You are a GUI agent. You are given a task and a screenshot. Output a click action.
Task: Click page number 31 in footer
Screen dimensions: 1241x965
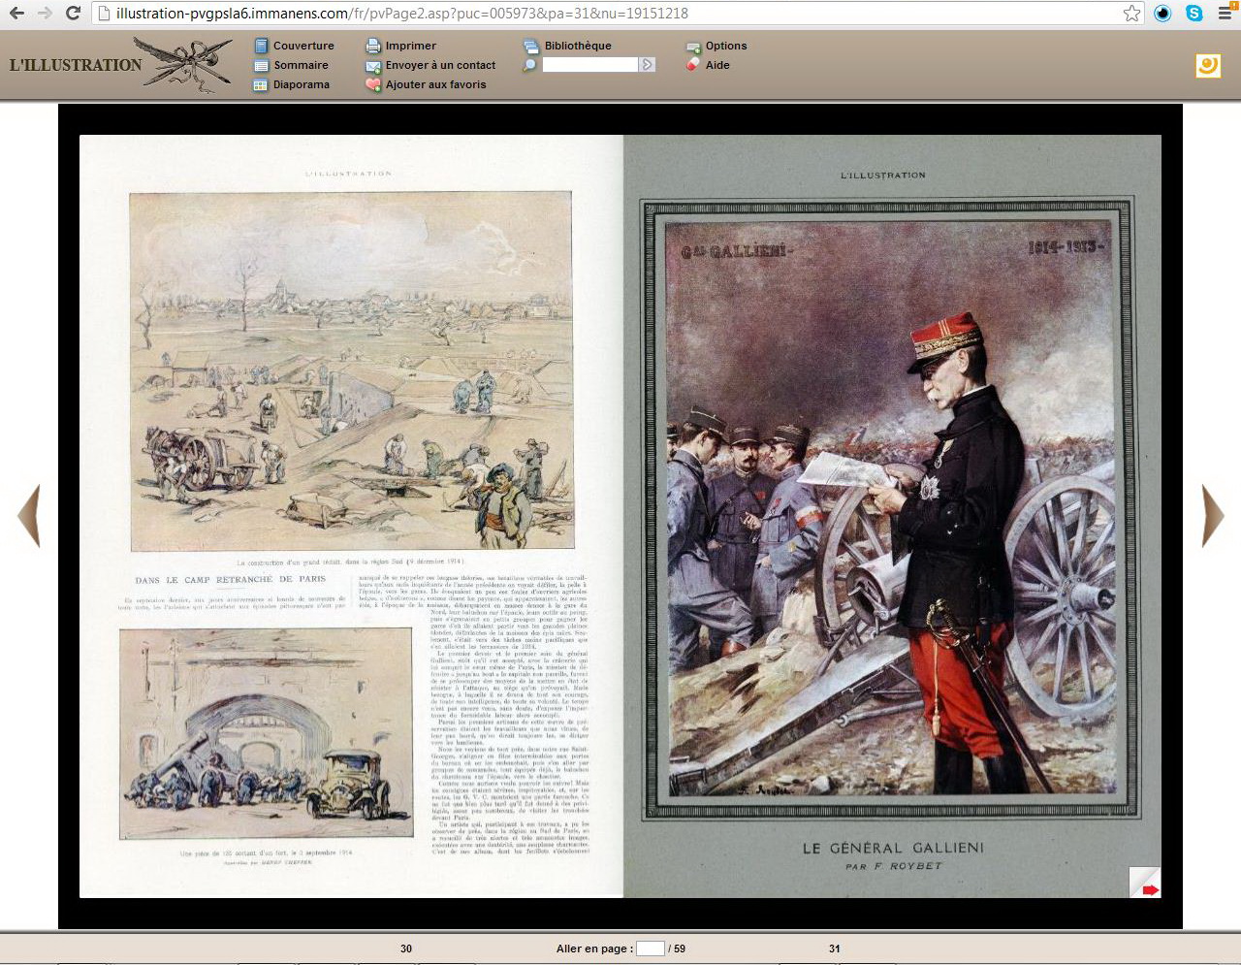click(x=835, y=949)
